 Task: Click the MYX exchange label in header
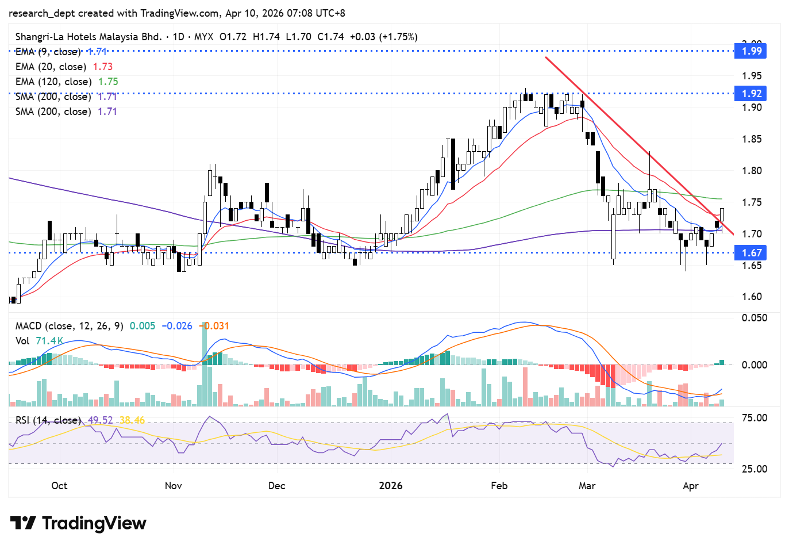(x=203, y=37)
